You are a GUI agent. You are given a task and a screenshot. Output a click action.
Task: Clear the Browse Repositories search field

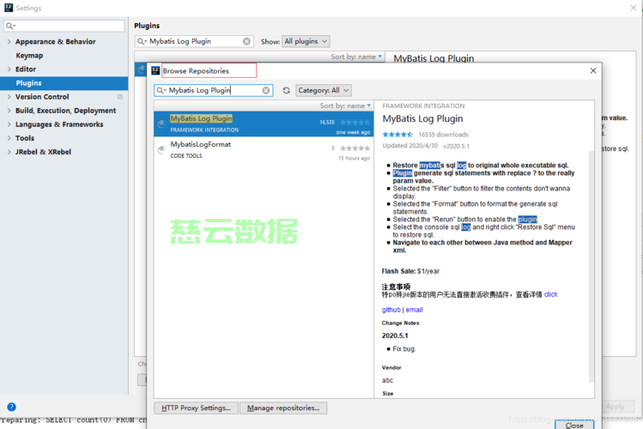(x=266, y=90)
